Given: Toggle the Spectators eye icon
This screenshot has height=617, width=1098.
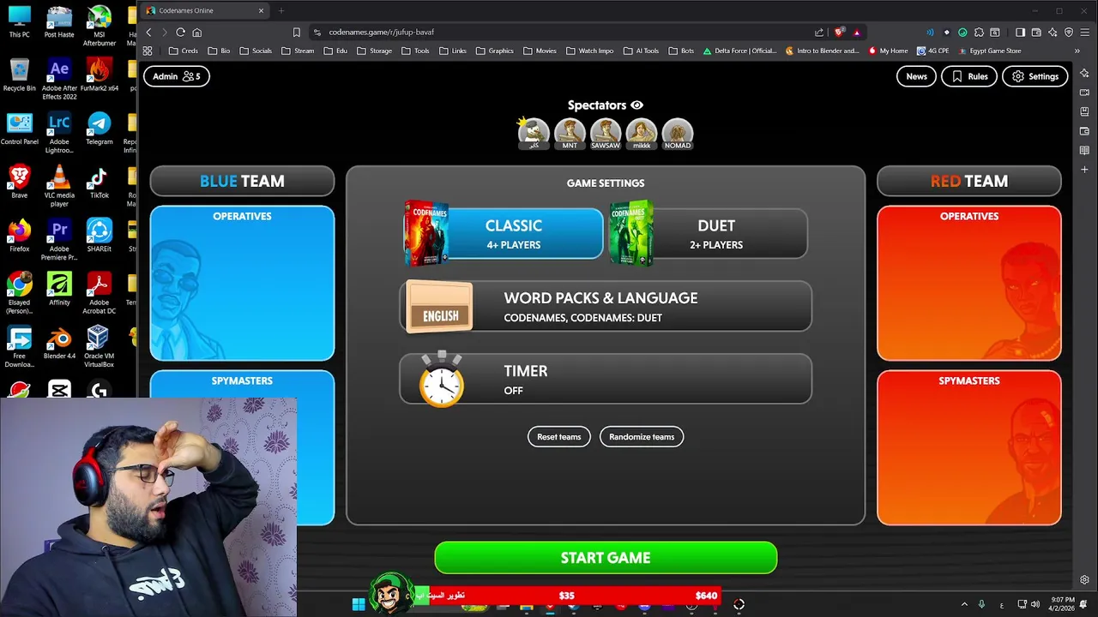Looking at the screenshot, I should (636, 105).
